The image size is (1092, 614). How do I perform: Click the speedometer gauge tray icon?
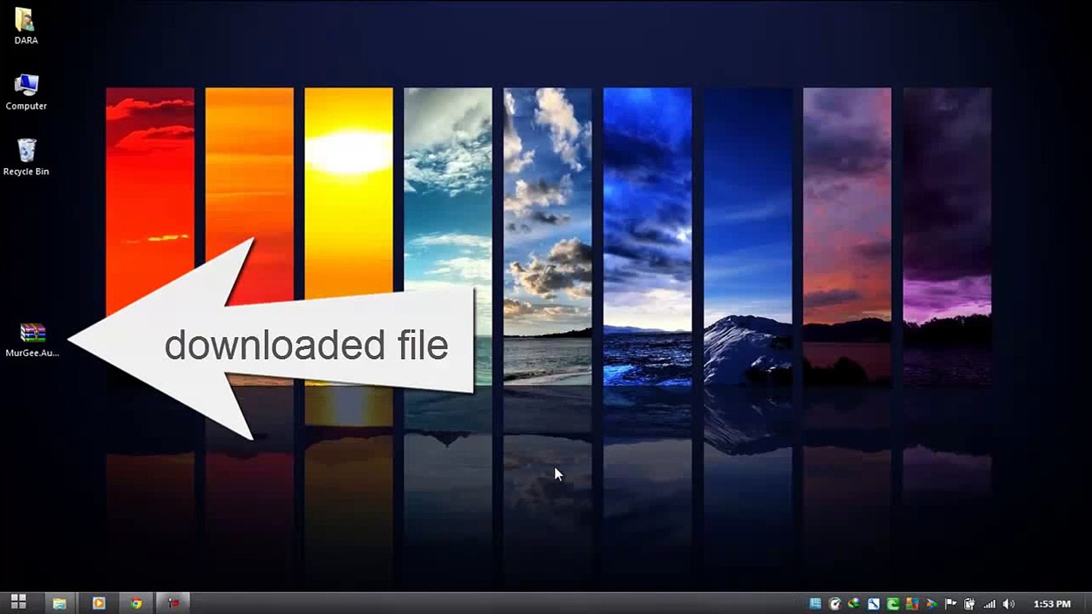click(x=835, y=604)
